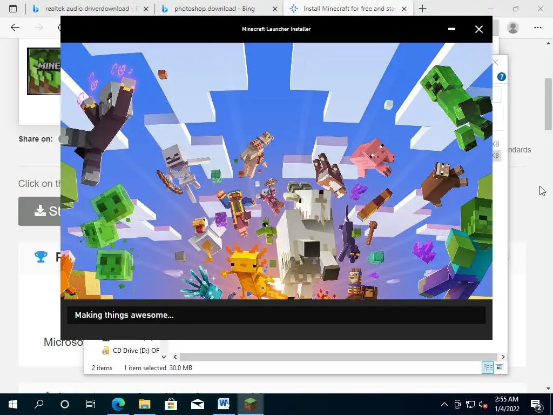Close the Install Minecraft tab

coord(404,9)
